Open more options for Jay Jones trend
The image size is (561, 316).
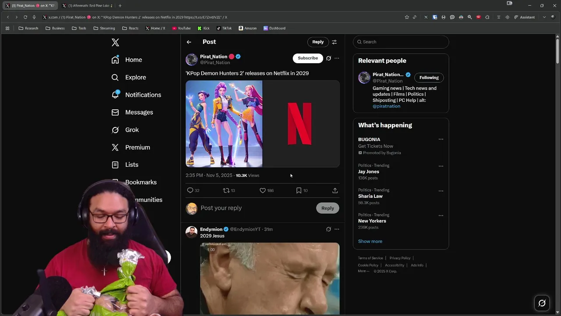coord(441,166)
